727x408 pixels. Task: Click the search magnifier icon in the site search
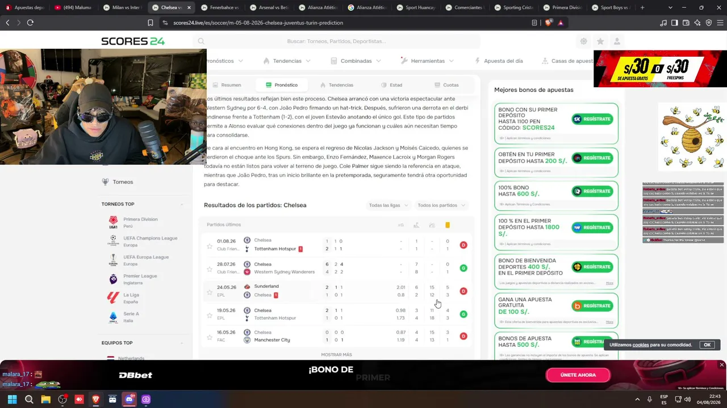[x=201, y=41]
